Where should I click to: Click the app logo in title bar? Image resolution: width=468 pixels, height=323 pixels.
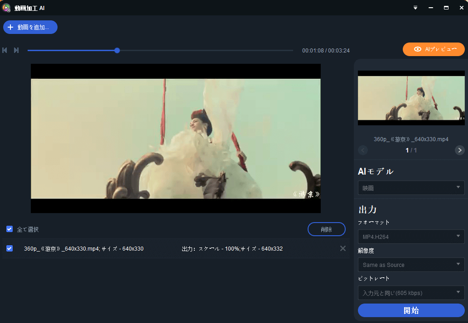point(6,8)
